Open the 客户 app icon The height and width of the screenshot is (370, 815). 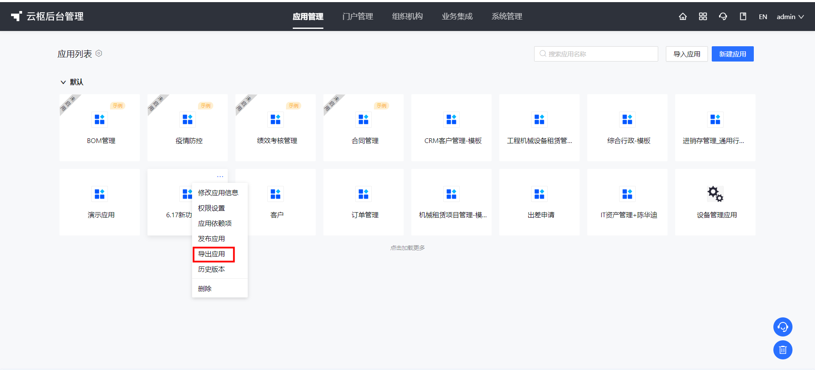pos(275,194)
